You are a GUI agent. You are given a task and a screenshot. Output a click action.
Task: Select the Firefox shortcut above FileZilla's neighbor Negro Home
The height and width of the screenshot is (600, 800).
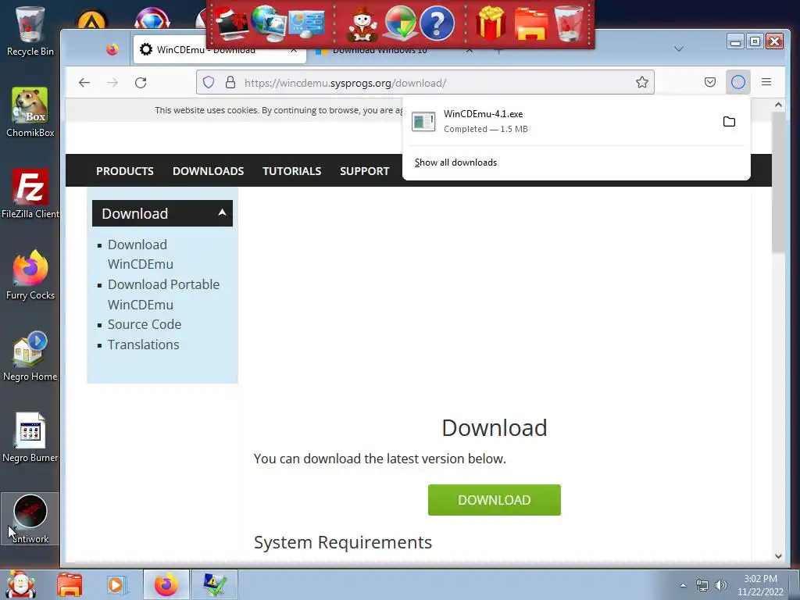(x=30, y=276)
